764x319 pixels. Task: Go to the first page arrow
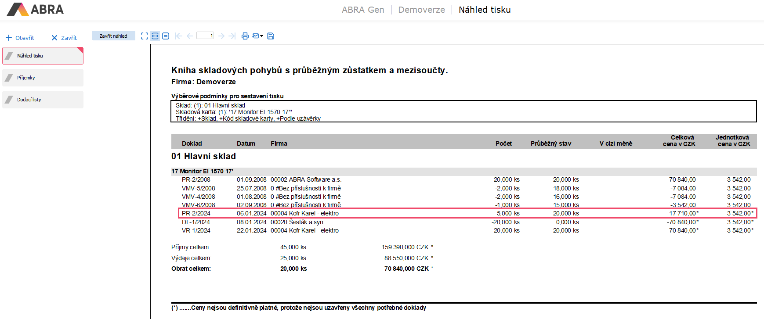pyautogui.click(x=178, y=36)
